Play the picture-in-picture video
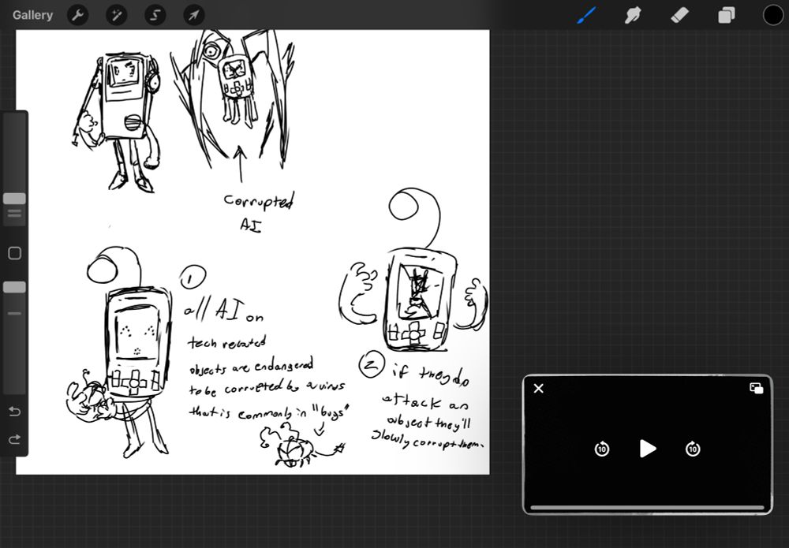 point(647,449)
